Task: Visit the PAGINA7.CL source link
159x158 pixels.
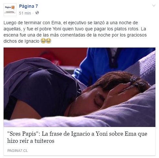Action: coord(17,151)
